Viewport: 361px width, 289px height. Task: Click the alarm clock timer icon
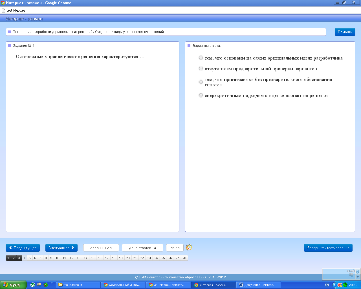pos(189,247)
